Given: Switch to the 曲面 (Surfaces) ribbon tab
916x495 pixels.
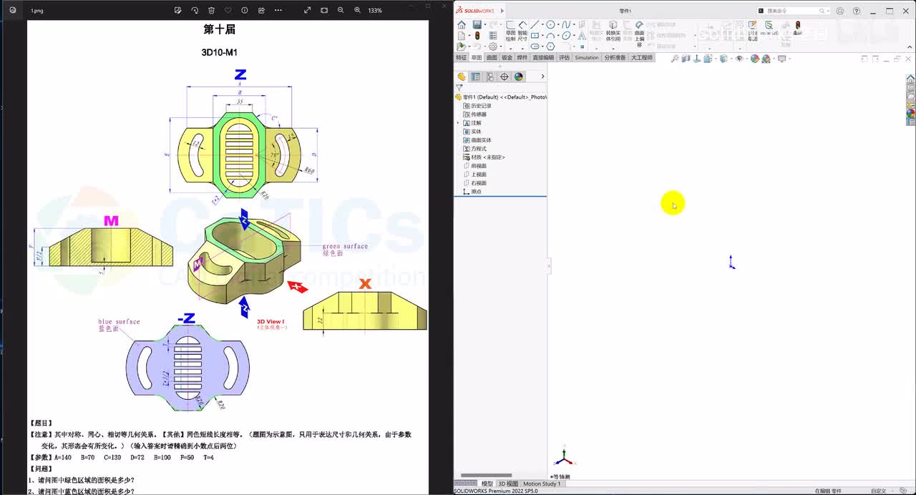Looking at the screenshot, I should [x=492, y=57].
